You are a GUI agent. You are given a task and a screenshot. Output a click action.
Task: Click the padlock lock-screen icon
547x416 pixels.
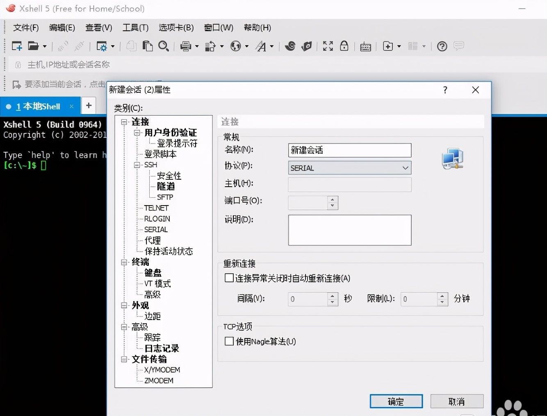pos(344,46)
